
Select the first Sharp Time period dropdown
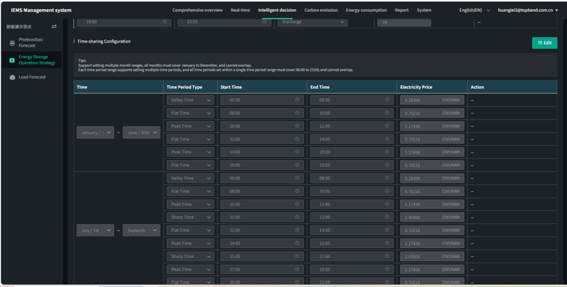[x=190, y=217]
